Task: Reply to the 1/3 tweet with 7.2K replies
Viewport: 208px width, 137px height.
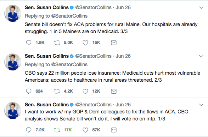Action: [28, 130]
